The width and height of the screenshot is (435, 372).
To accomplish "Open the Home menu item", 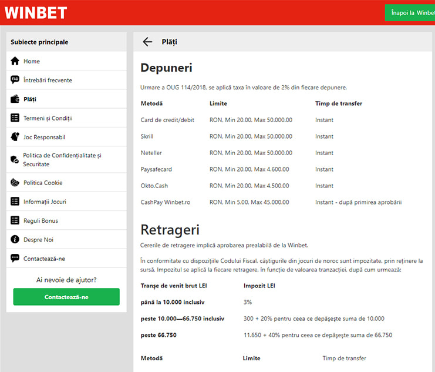I will tap(66, 61).
